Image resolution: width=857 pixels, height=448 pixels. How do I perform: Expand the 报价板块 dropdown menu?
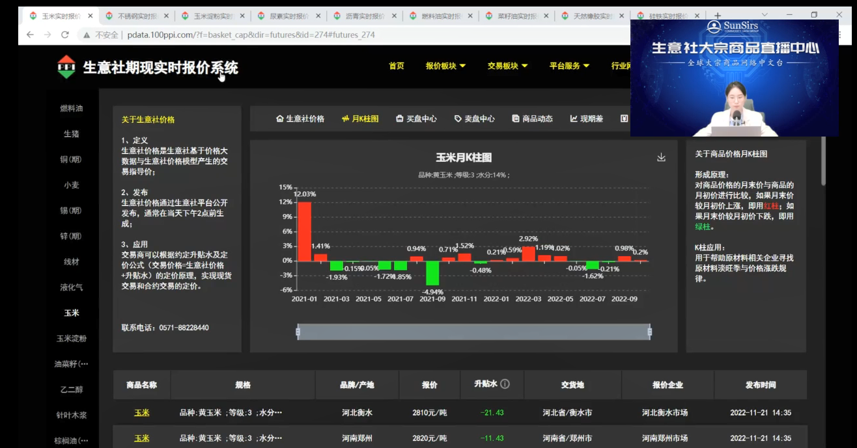point(445,66)
